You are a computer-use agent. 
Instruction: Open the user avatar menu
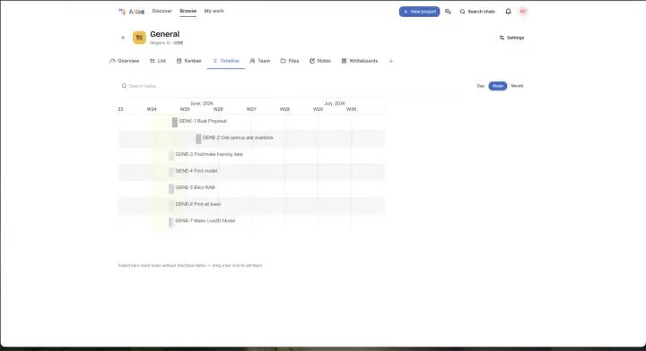[523, 12]
